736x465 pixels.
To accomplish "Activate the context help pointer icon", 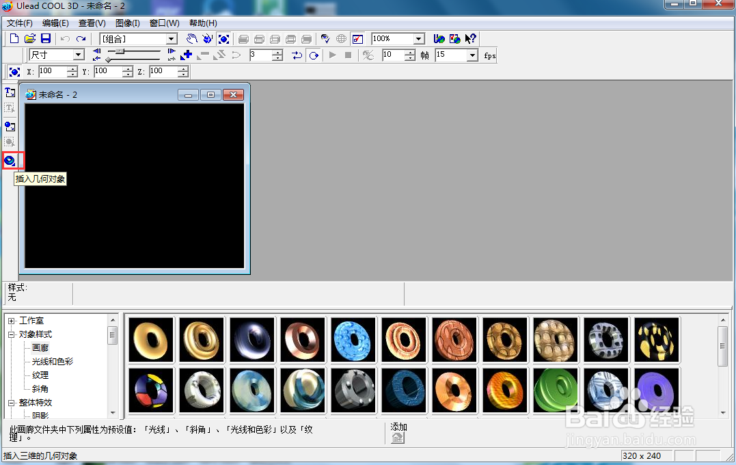I will point(470,38).
